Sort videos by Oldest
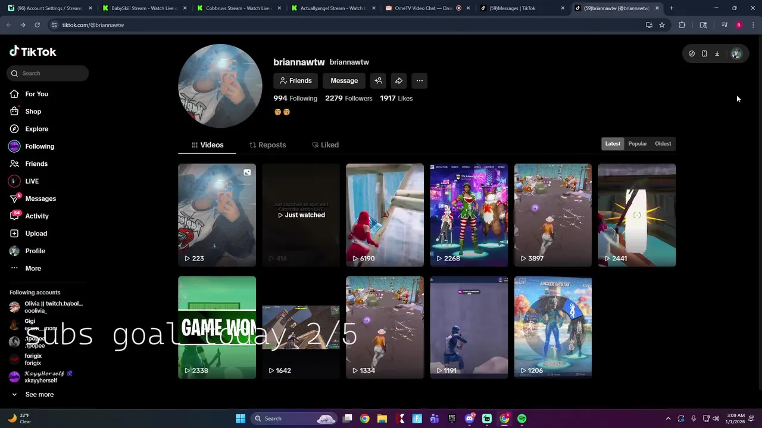This screenshot has height=428, width=762. tap(663, 144)
